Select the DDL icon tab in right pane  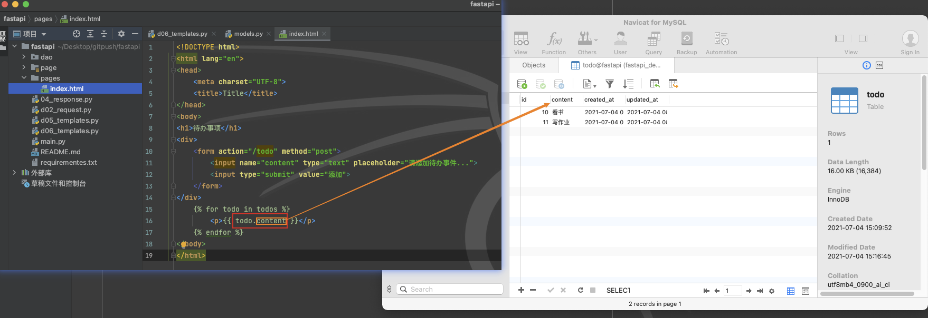point(879,65)
